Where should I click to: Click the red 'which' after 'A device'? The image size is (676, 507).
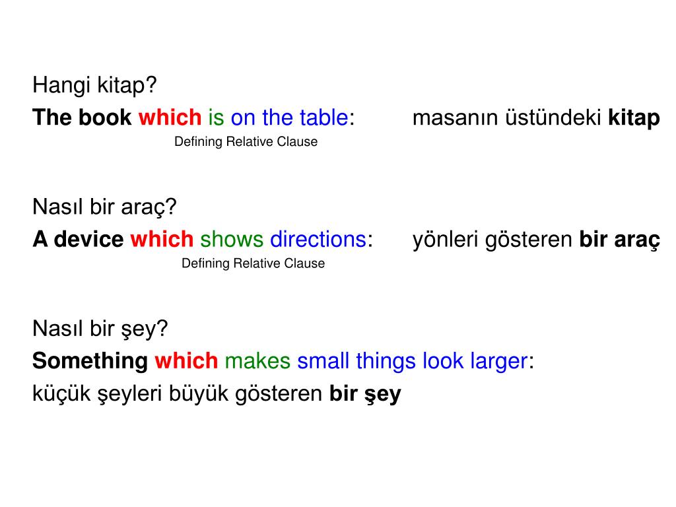pyautogui.click(x=162, y=239)
